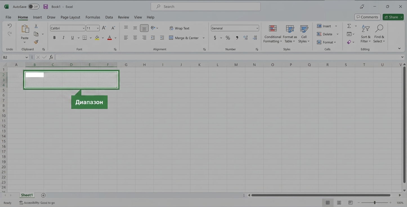Click the AutoSum sigma icon

tap(349, 26)
